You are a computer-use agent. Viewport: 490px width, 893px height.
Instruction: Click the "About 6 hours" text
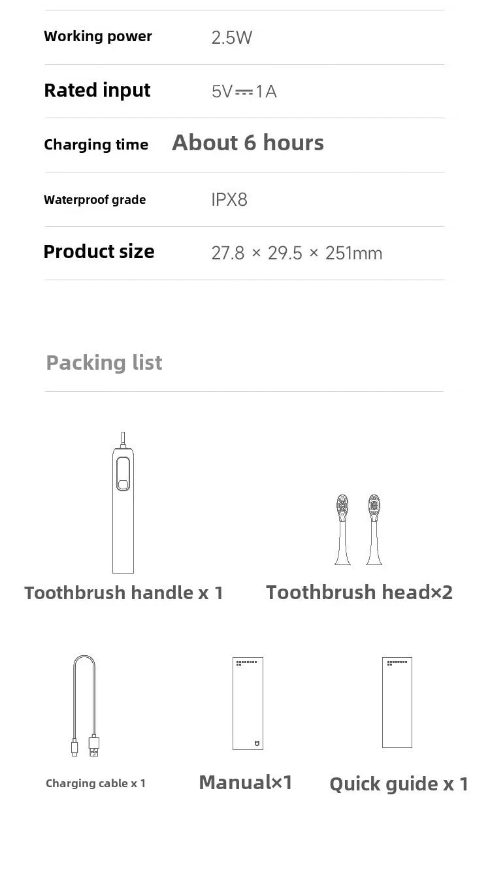(248, 143)
